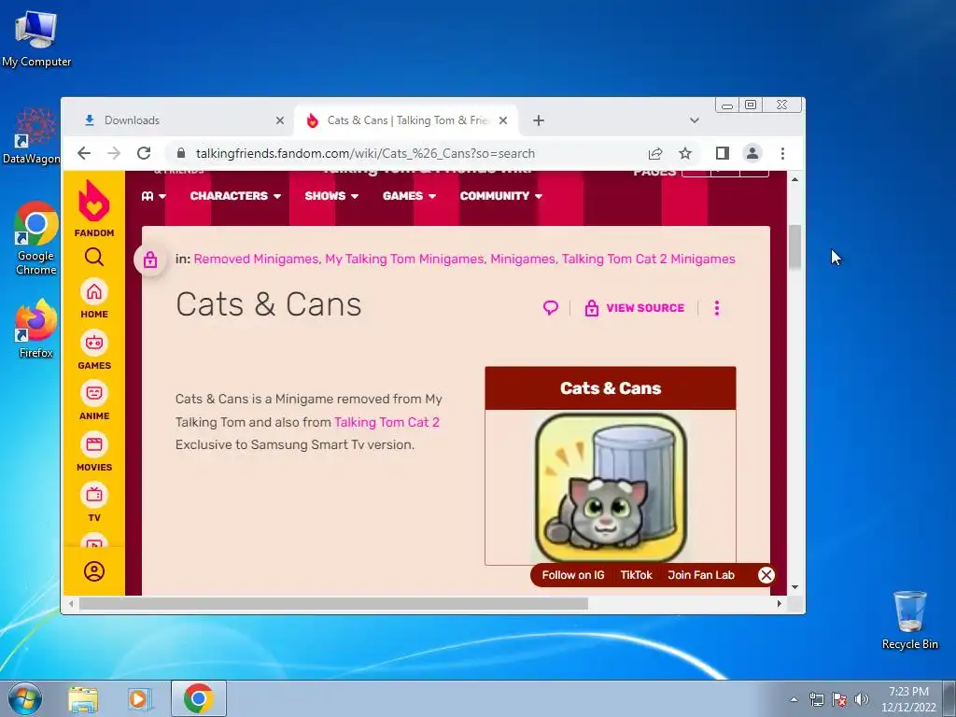The image size is (956, 717).
Task: Expand the Shows dropdown menu
Action: 331,196
